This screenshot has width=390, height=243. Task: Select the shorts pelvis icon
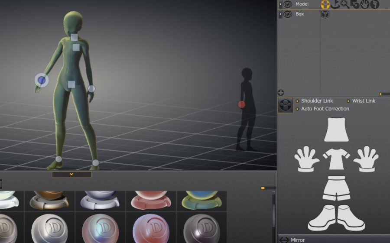point(336,188)
